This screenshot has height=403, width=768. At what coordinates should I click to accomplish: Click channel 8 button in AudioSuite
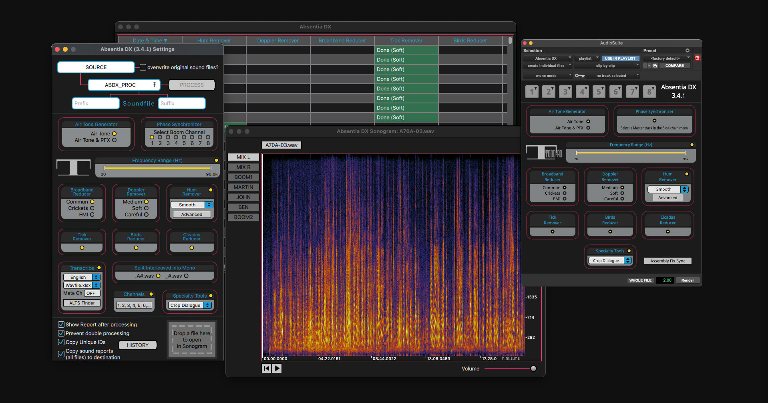[x=649, y=92]
